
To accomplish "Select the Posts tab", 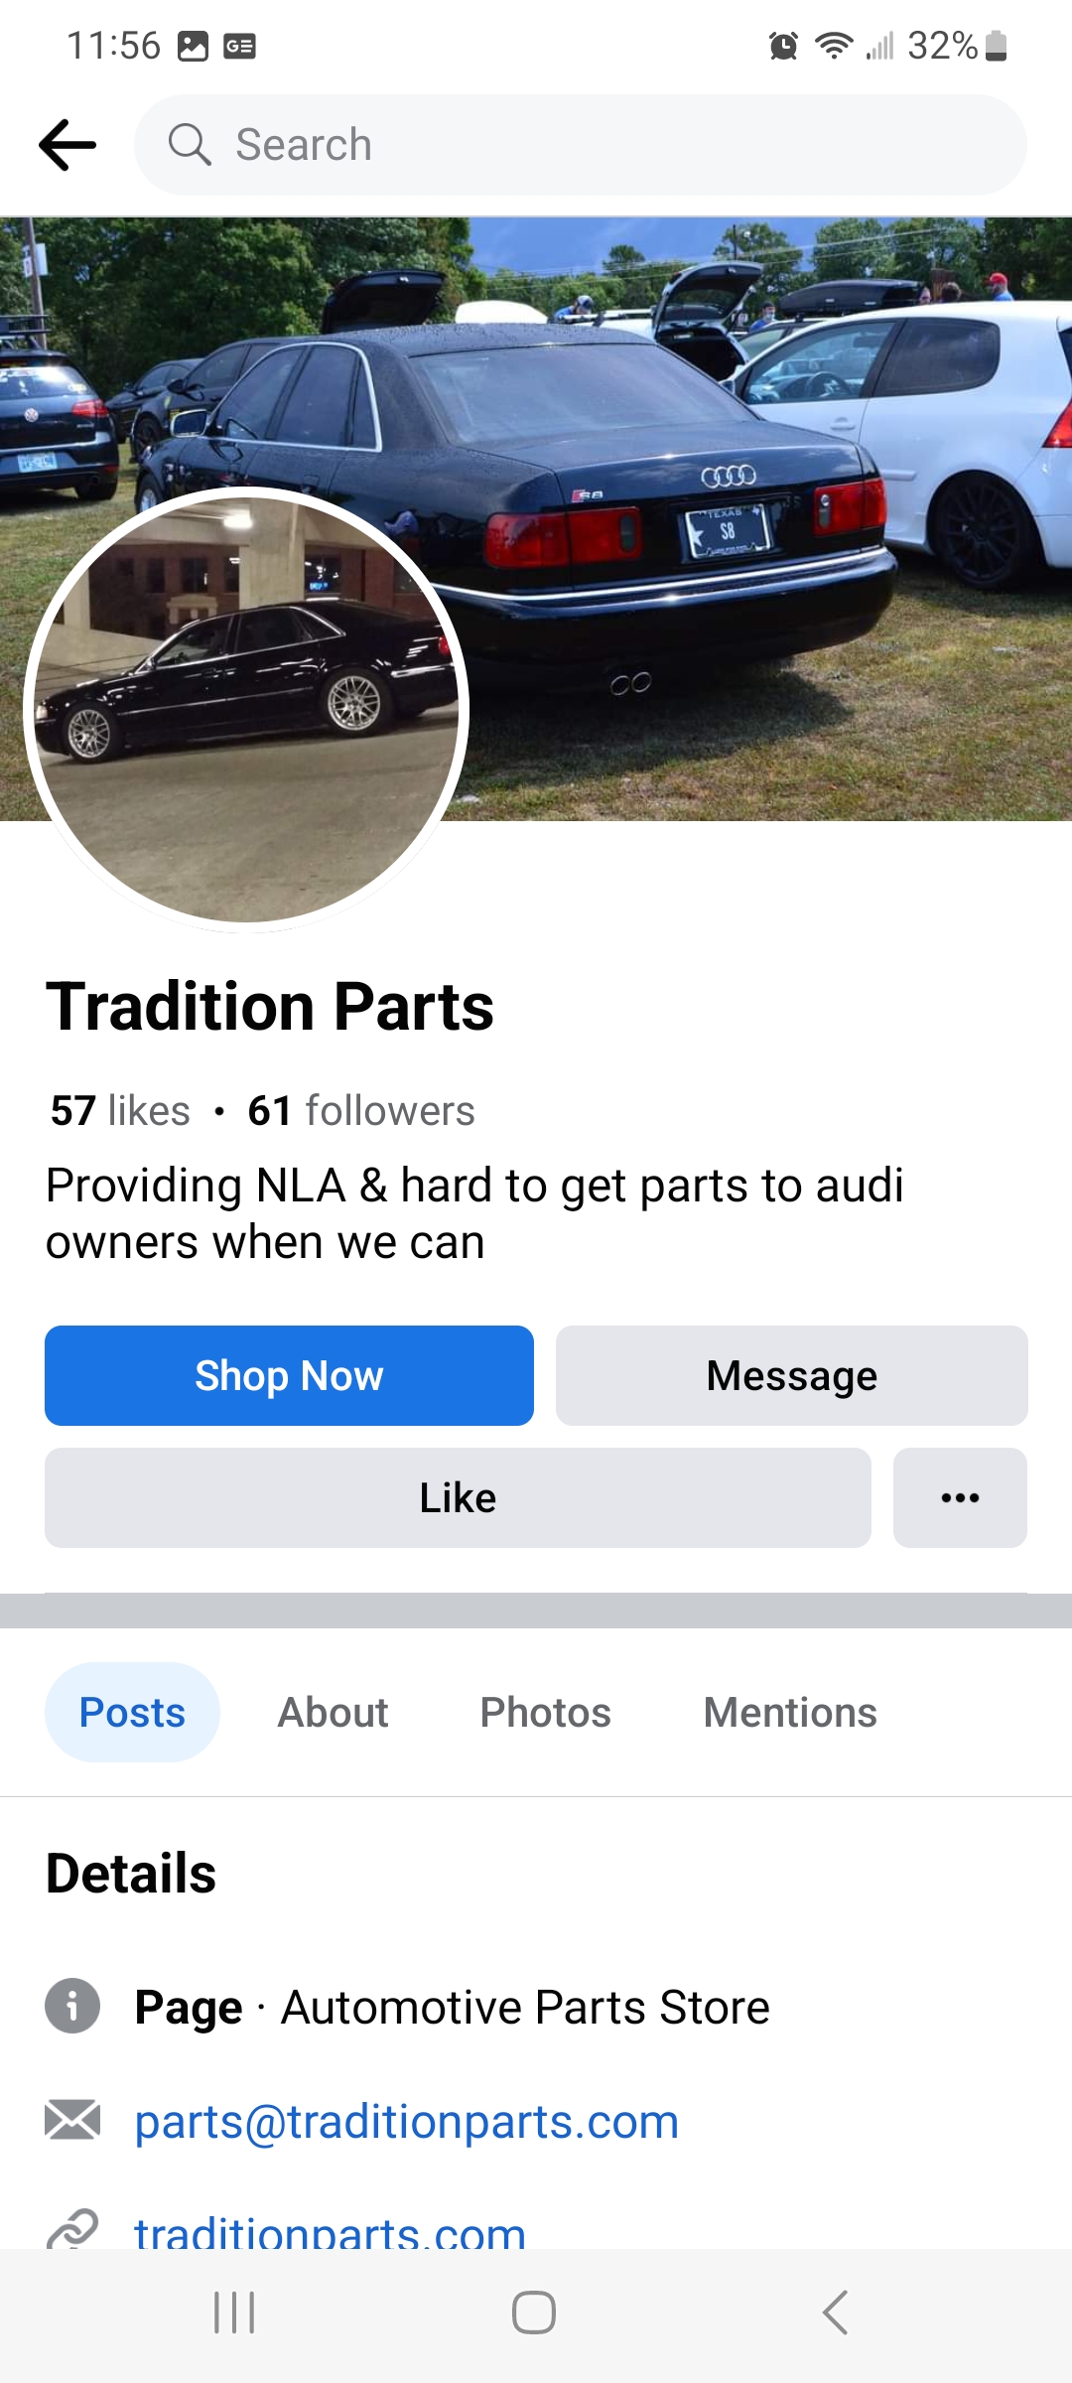I will tap(132, 1713).
